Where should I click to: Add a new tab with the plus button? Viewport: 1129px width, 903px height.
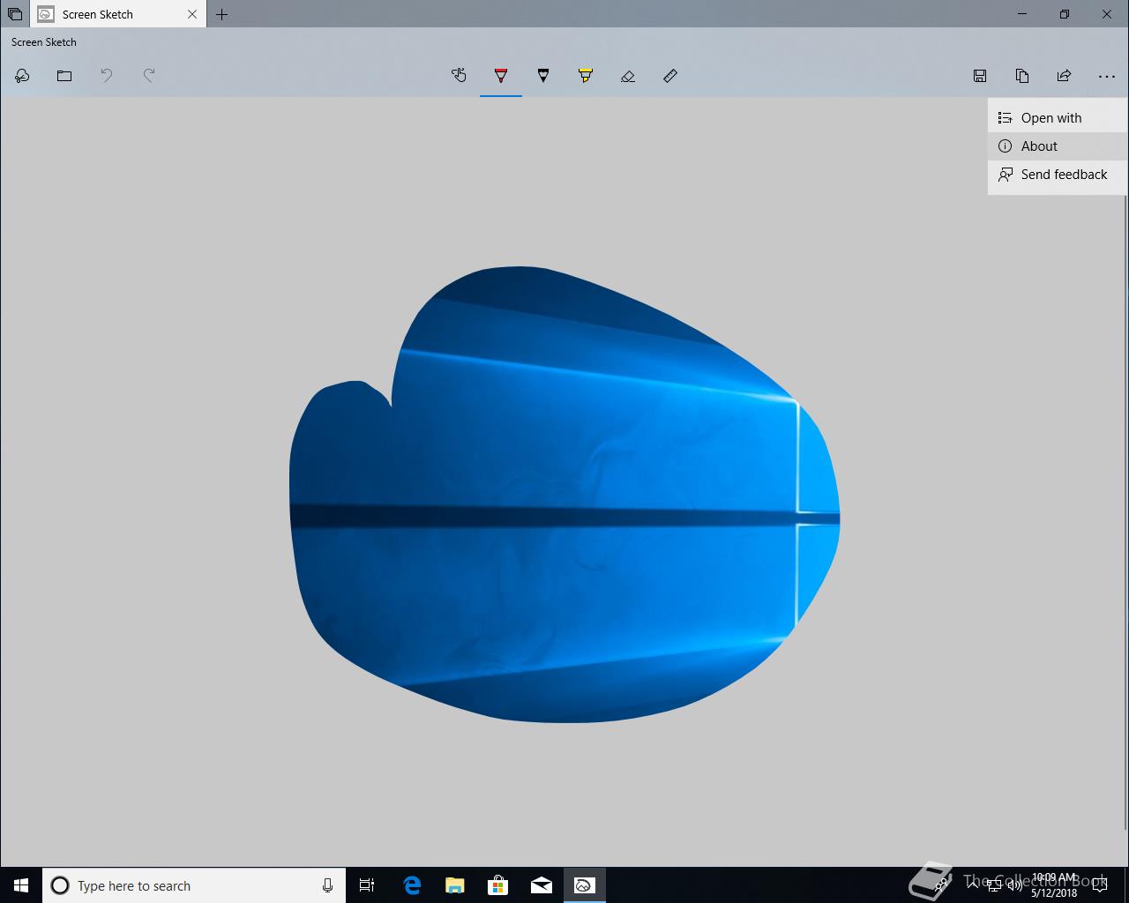click(222, 14)
